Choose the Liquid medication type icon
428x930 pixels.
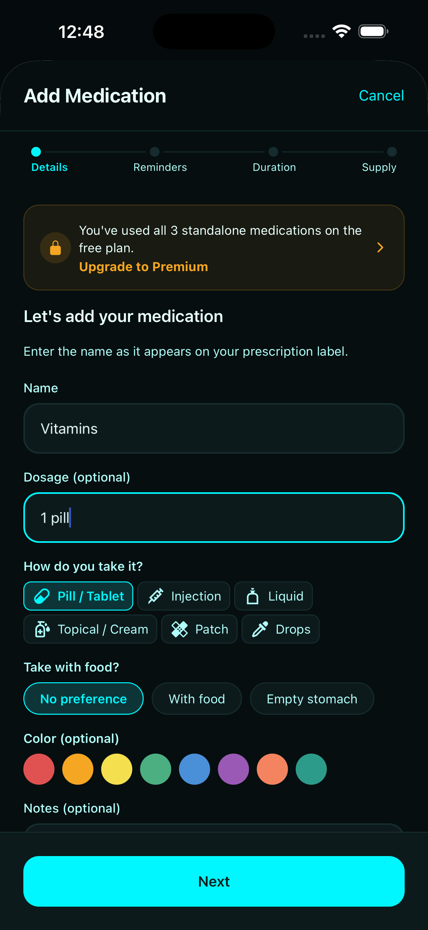(x=253, y=596)
